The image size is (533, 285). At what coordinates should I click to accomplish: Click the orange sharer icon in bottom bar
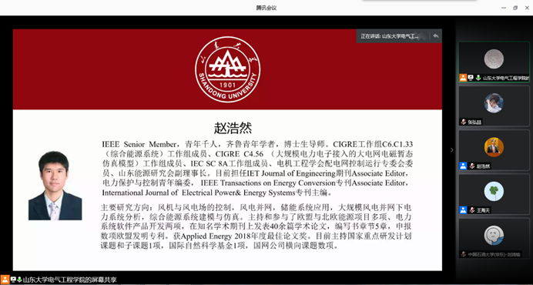click(5, 280)
